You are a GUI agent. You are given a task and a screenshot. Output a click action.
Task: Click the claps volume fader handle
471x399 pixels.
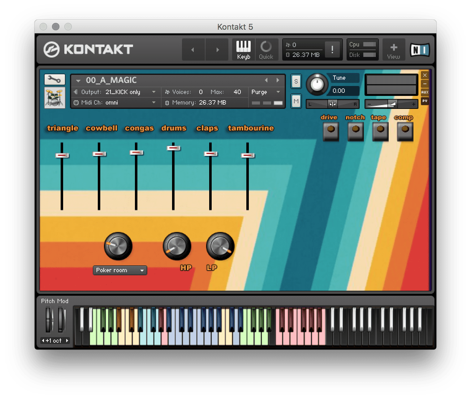coord(210,154)
